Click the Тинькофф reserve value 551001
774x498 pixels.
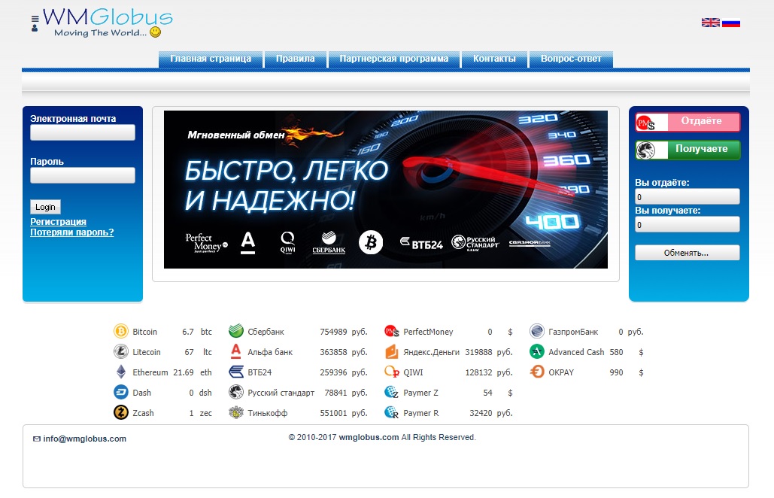coord(333,412)
